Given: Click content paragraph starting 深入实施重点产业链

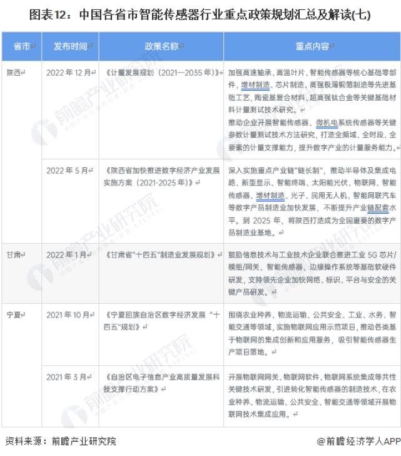Looking at the screenshot, I should [312, 201].
